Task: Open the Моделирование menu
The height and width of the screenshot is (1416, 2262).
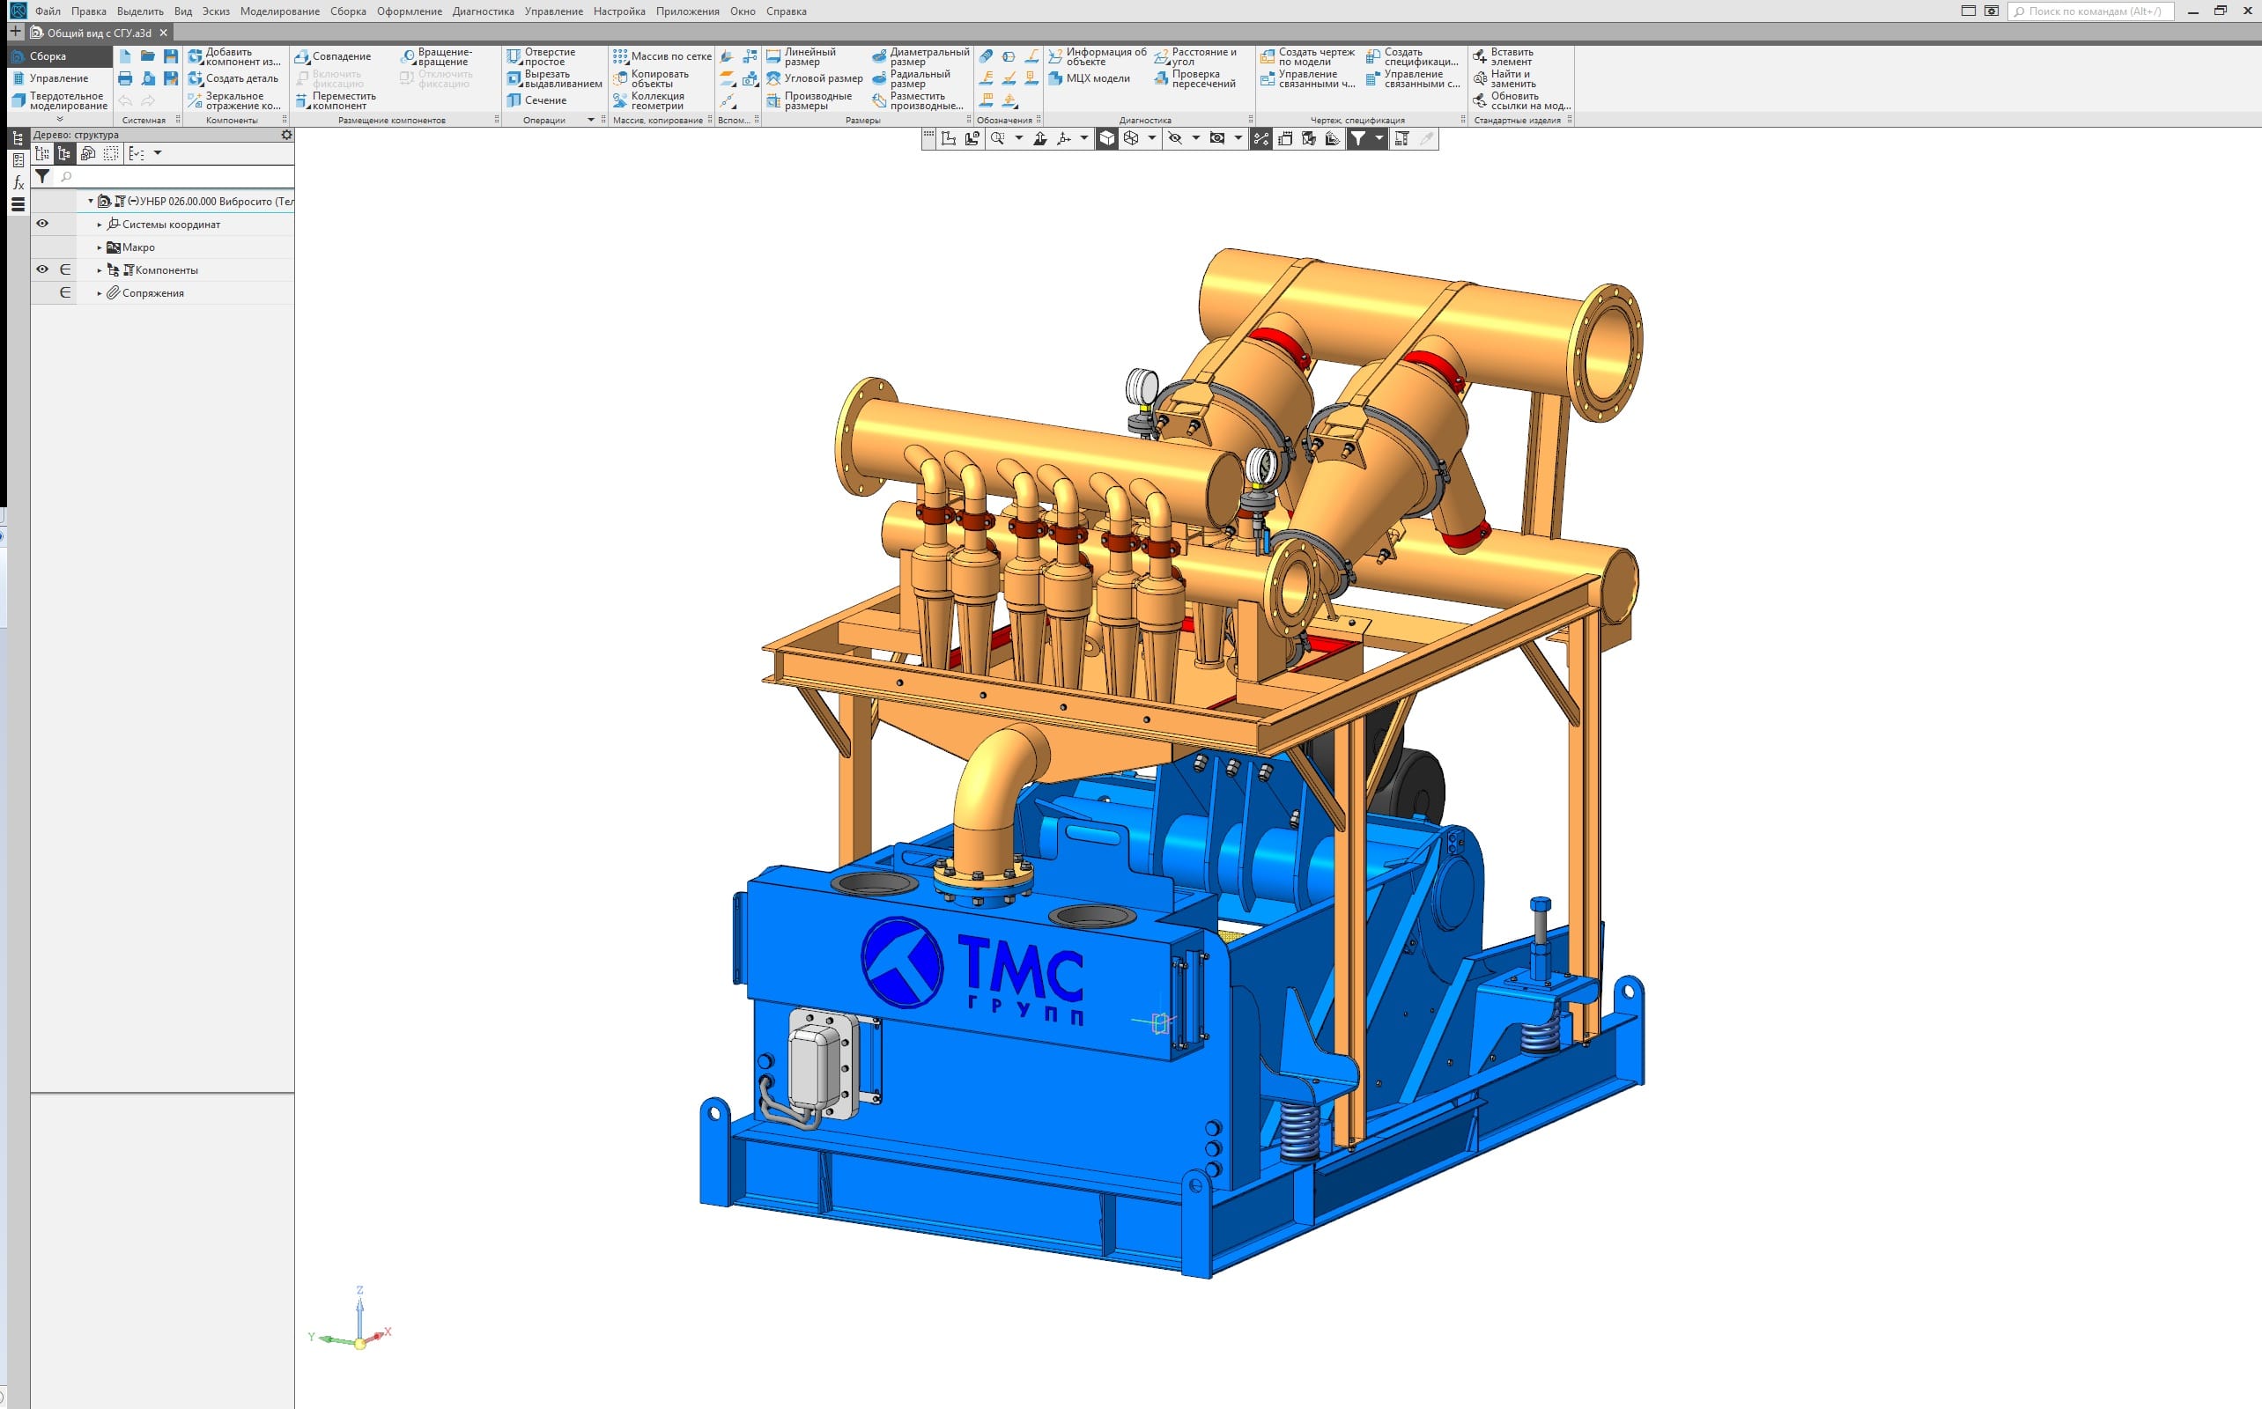Action: pyautogui.click(x=279, y=11)
